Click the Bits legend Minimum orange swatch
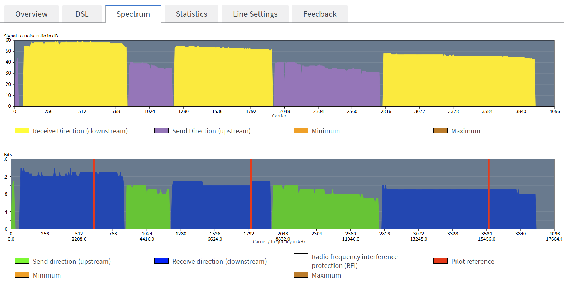The height and width of the screenshot is (286, 564). (x=22, y=275)
